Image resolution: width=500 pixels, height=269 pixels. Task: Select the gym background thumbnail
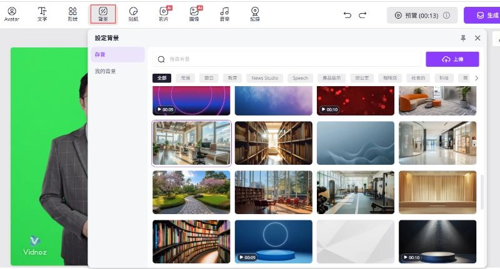pos(355,192)
